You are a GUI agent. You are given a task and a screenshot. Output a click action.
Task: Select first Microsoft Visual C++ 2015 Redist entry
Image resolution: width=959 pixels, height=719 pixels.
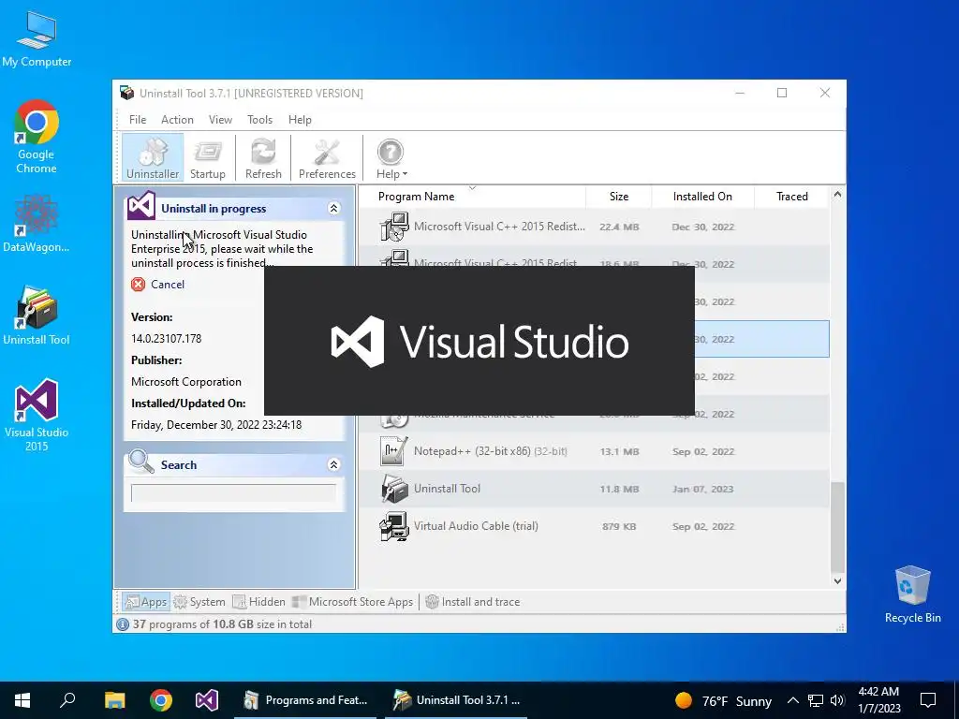(594, 227)
